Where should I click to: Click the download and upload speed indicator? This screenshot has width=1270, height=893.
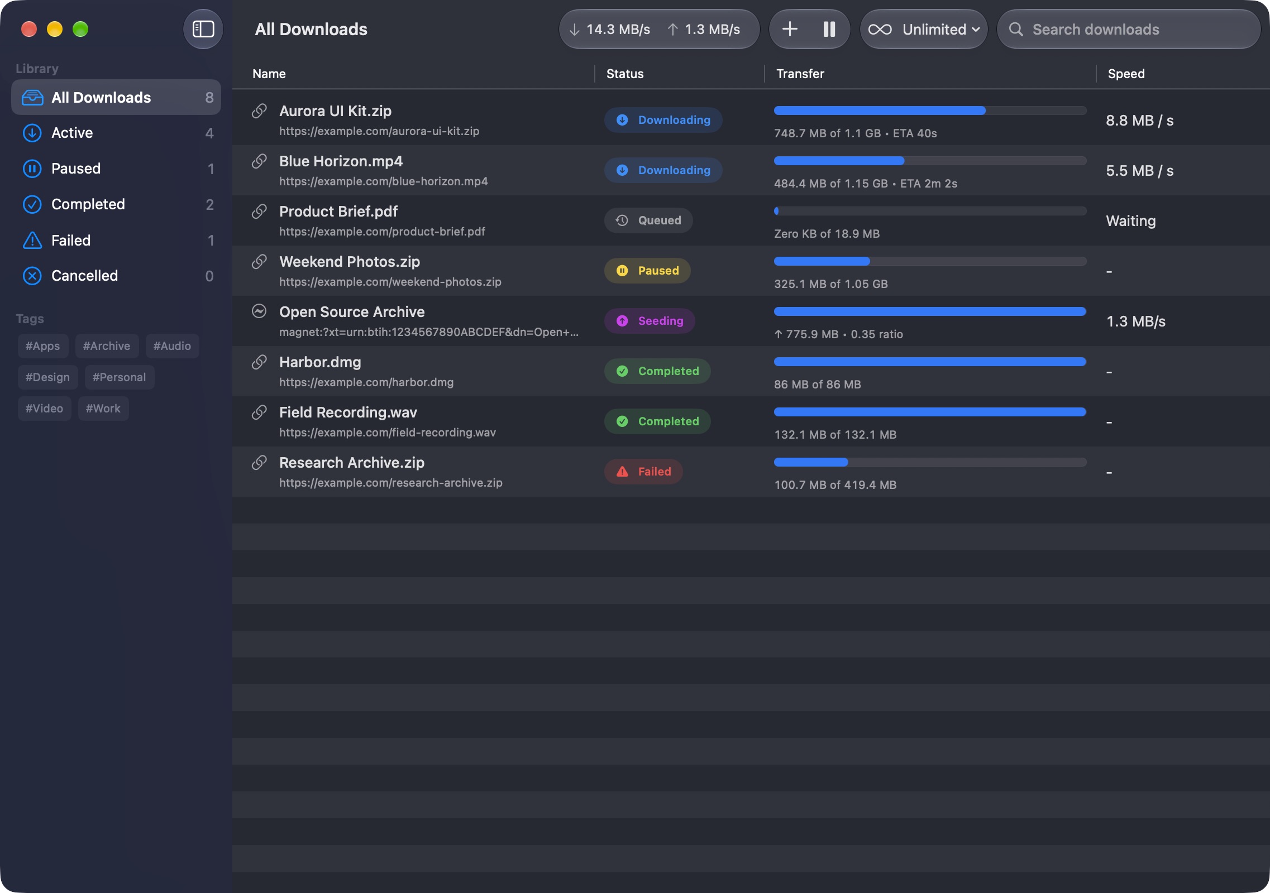660,29
